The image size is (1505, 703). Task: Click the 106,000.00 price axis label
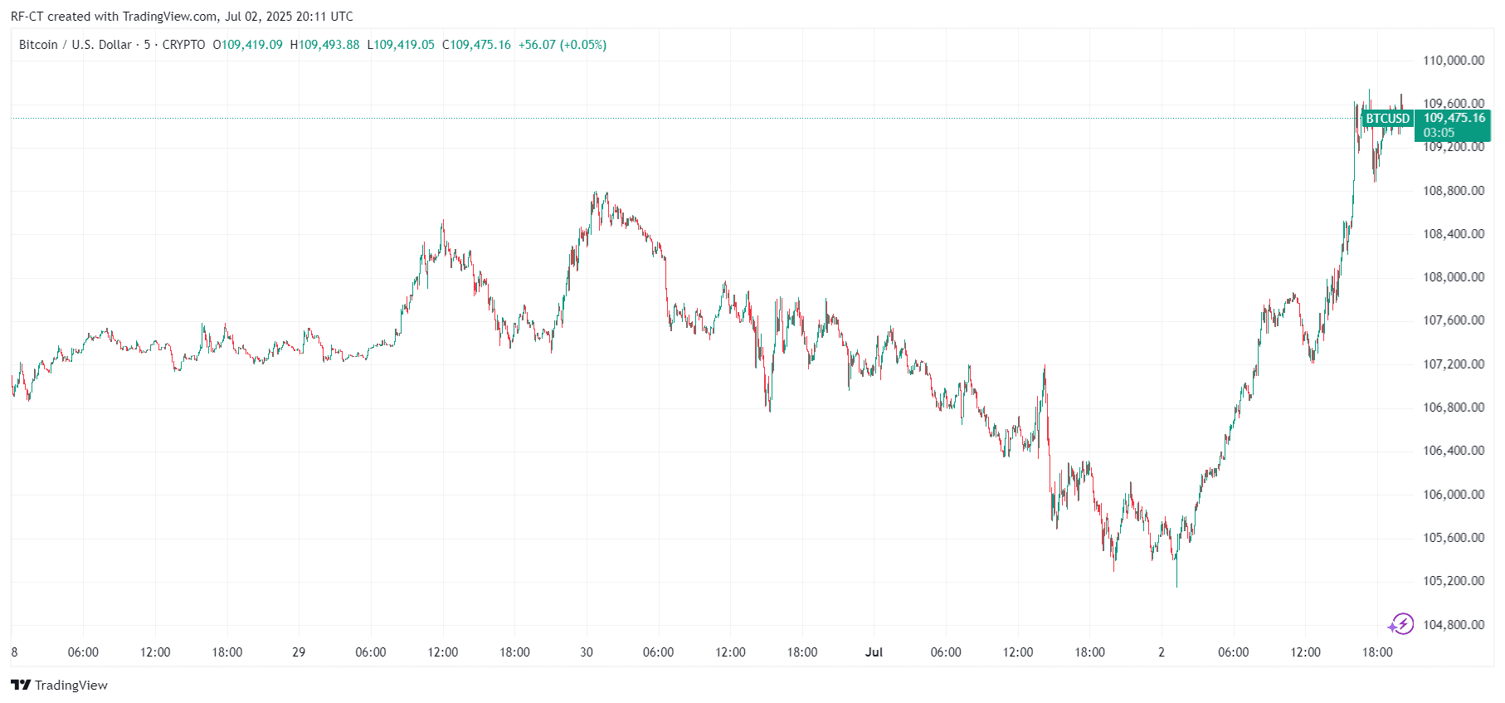[1454, 495]
